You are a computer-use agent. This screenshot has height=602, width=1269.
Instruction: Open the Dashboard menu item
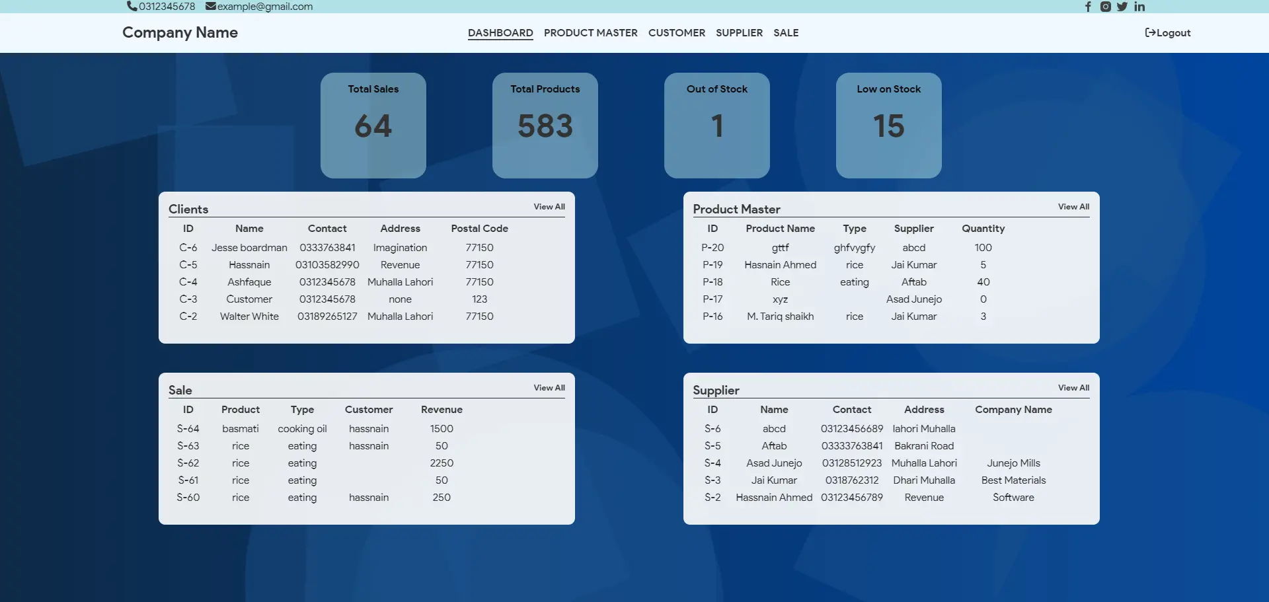point(500,32)
